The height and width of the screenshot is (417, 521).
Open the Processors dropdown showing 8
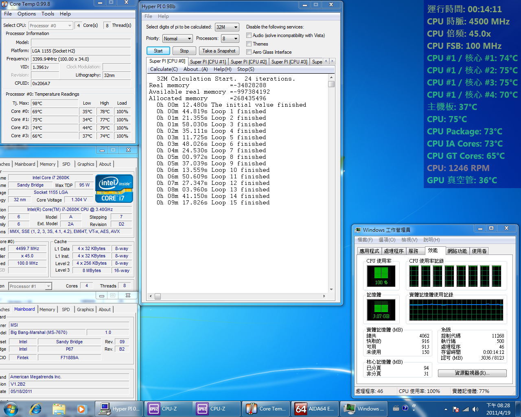pyautogui.click(x=230, y=38)
